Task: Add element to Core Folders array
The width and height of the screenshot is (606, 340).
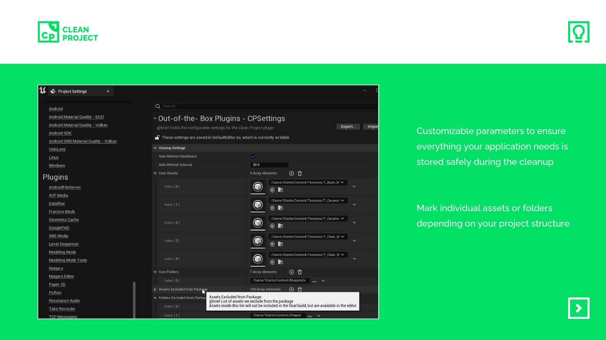Action: tap(291, 272)
